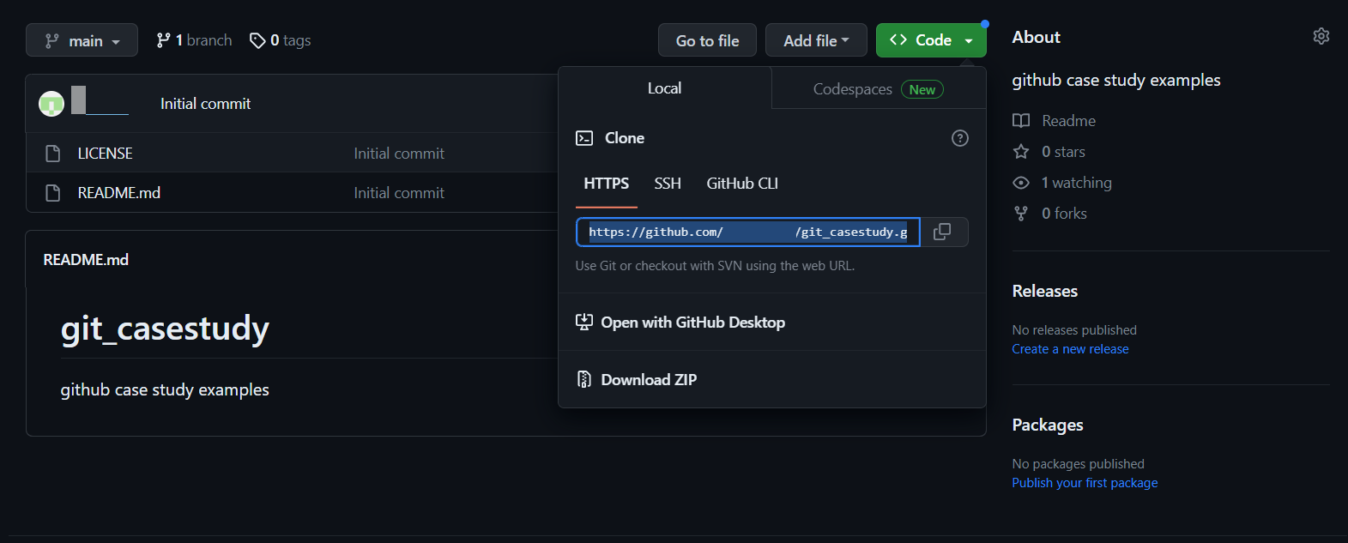Switch to the Local tab
Image resolution: width=1348 pixels, height=543 pixels.
[665, 88]
